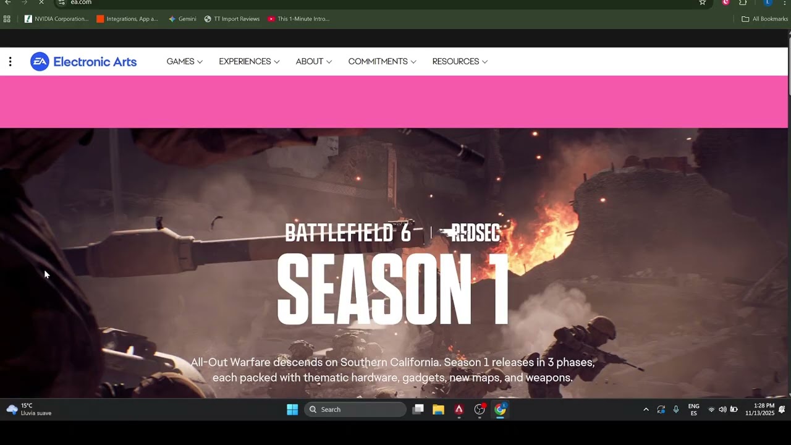Click the taskbar Search box
791x445 pixels.
point(355,409)
